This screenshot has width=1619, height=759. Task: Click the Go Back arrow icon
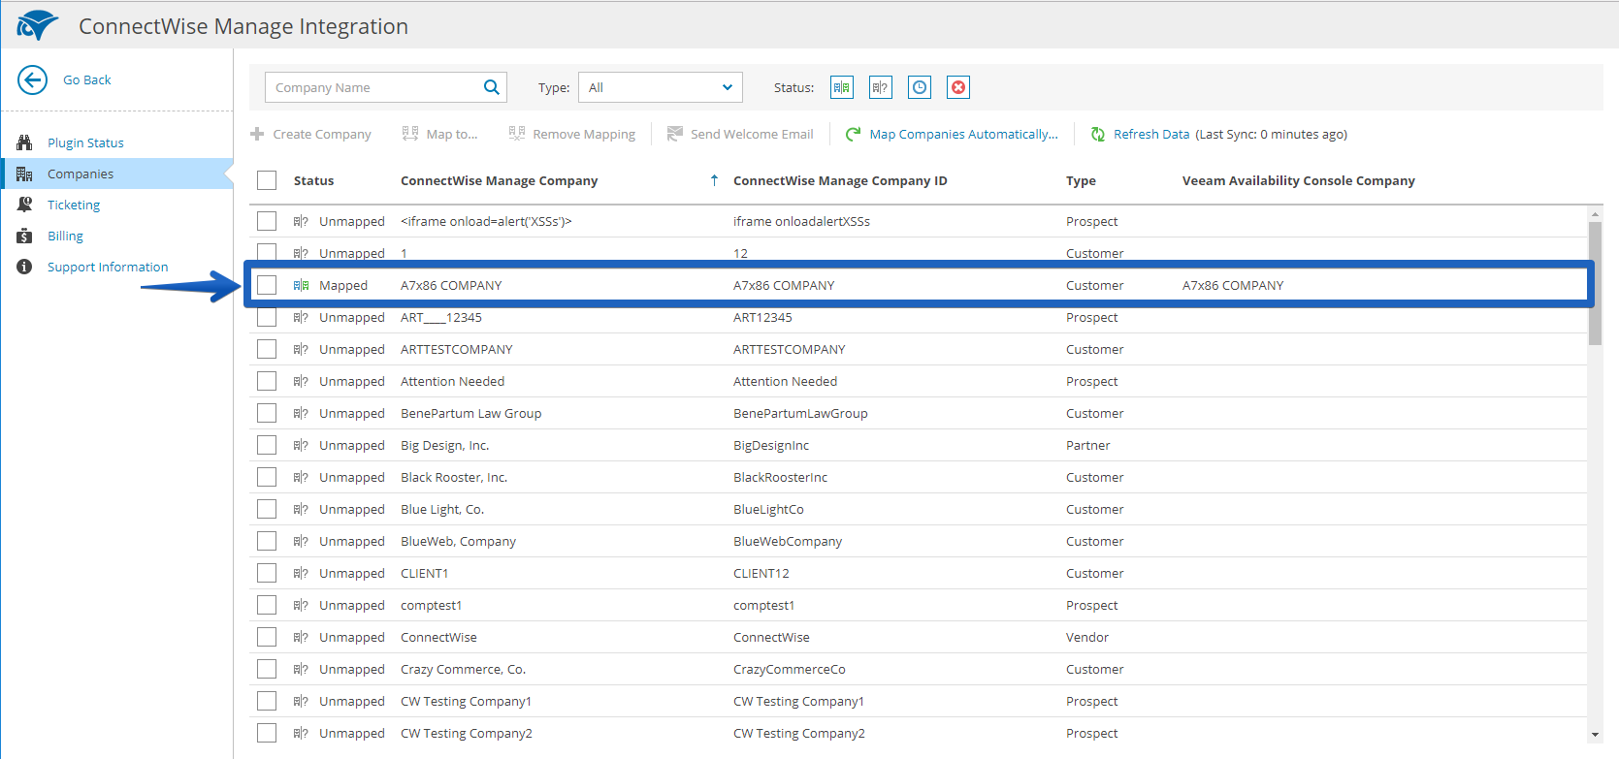32,79
